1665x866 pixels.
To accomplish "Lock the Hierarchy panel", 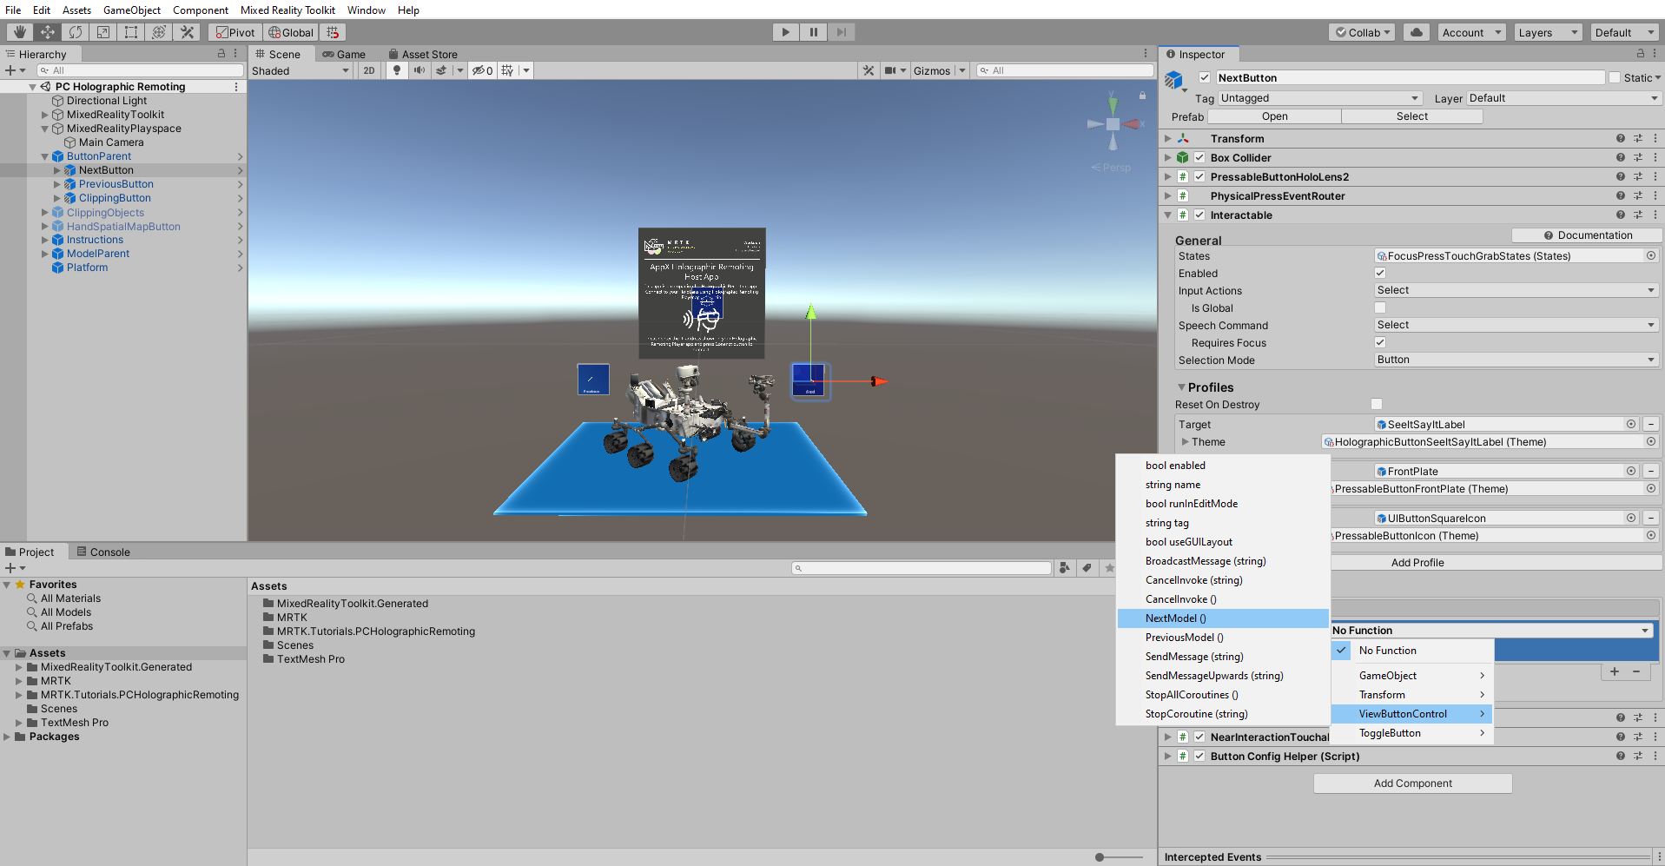I will point(221,54).
